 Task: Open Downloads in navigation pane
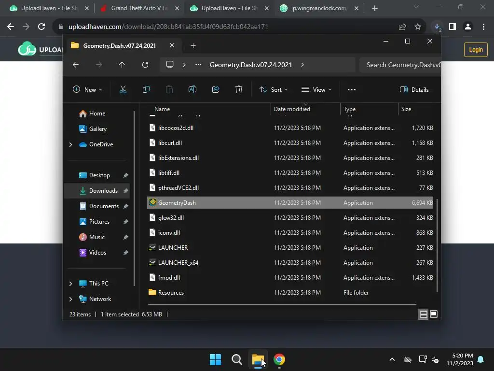(97, 191)
